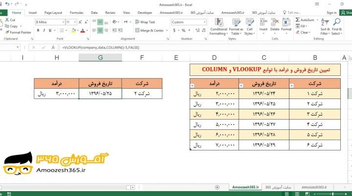Click the Top Align icon
The width and height of the screenshot is (352, 196).
(x=94, y=22)
